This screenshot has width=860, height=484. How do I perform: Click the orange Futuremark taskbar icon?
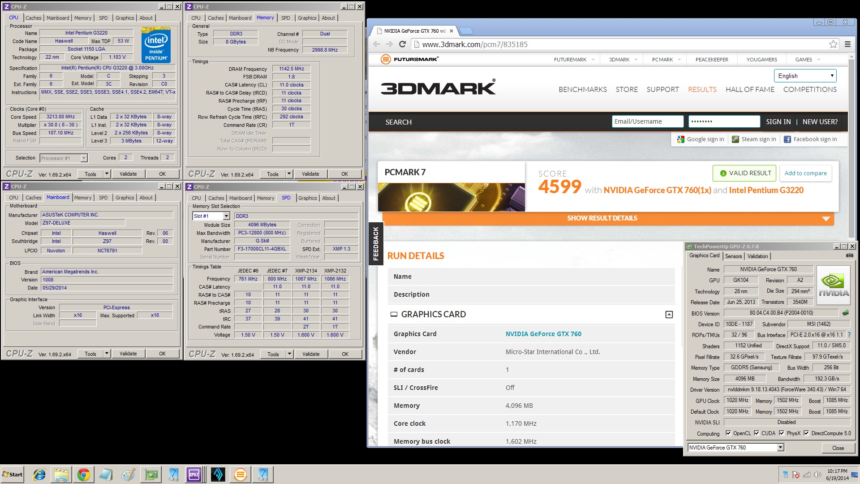pyautogui.click(x=241, y=474)
